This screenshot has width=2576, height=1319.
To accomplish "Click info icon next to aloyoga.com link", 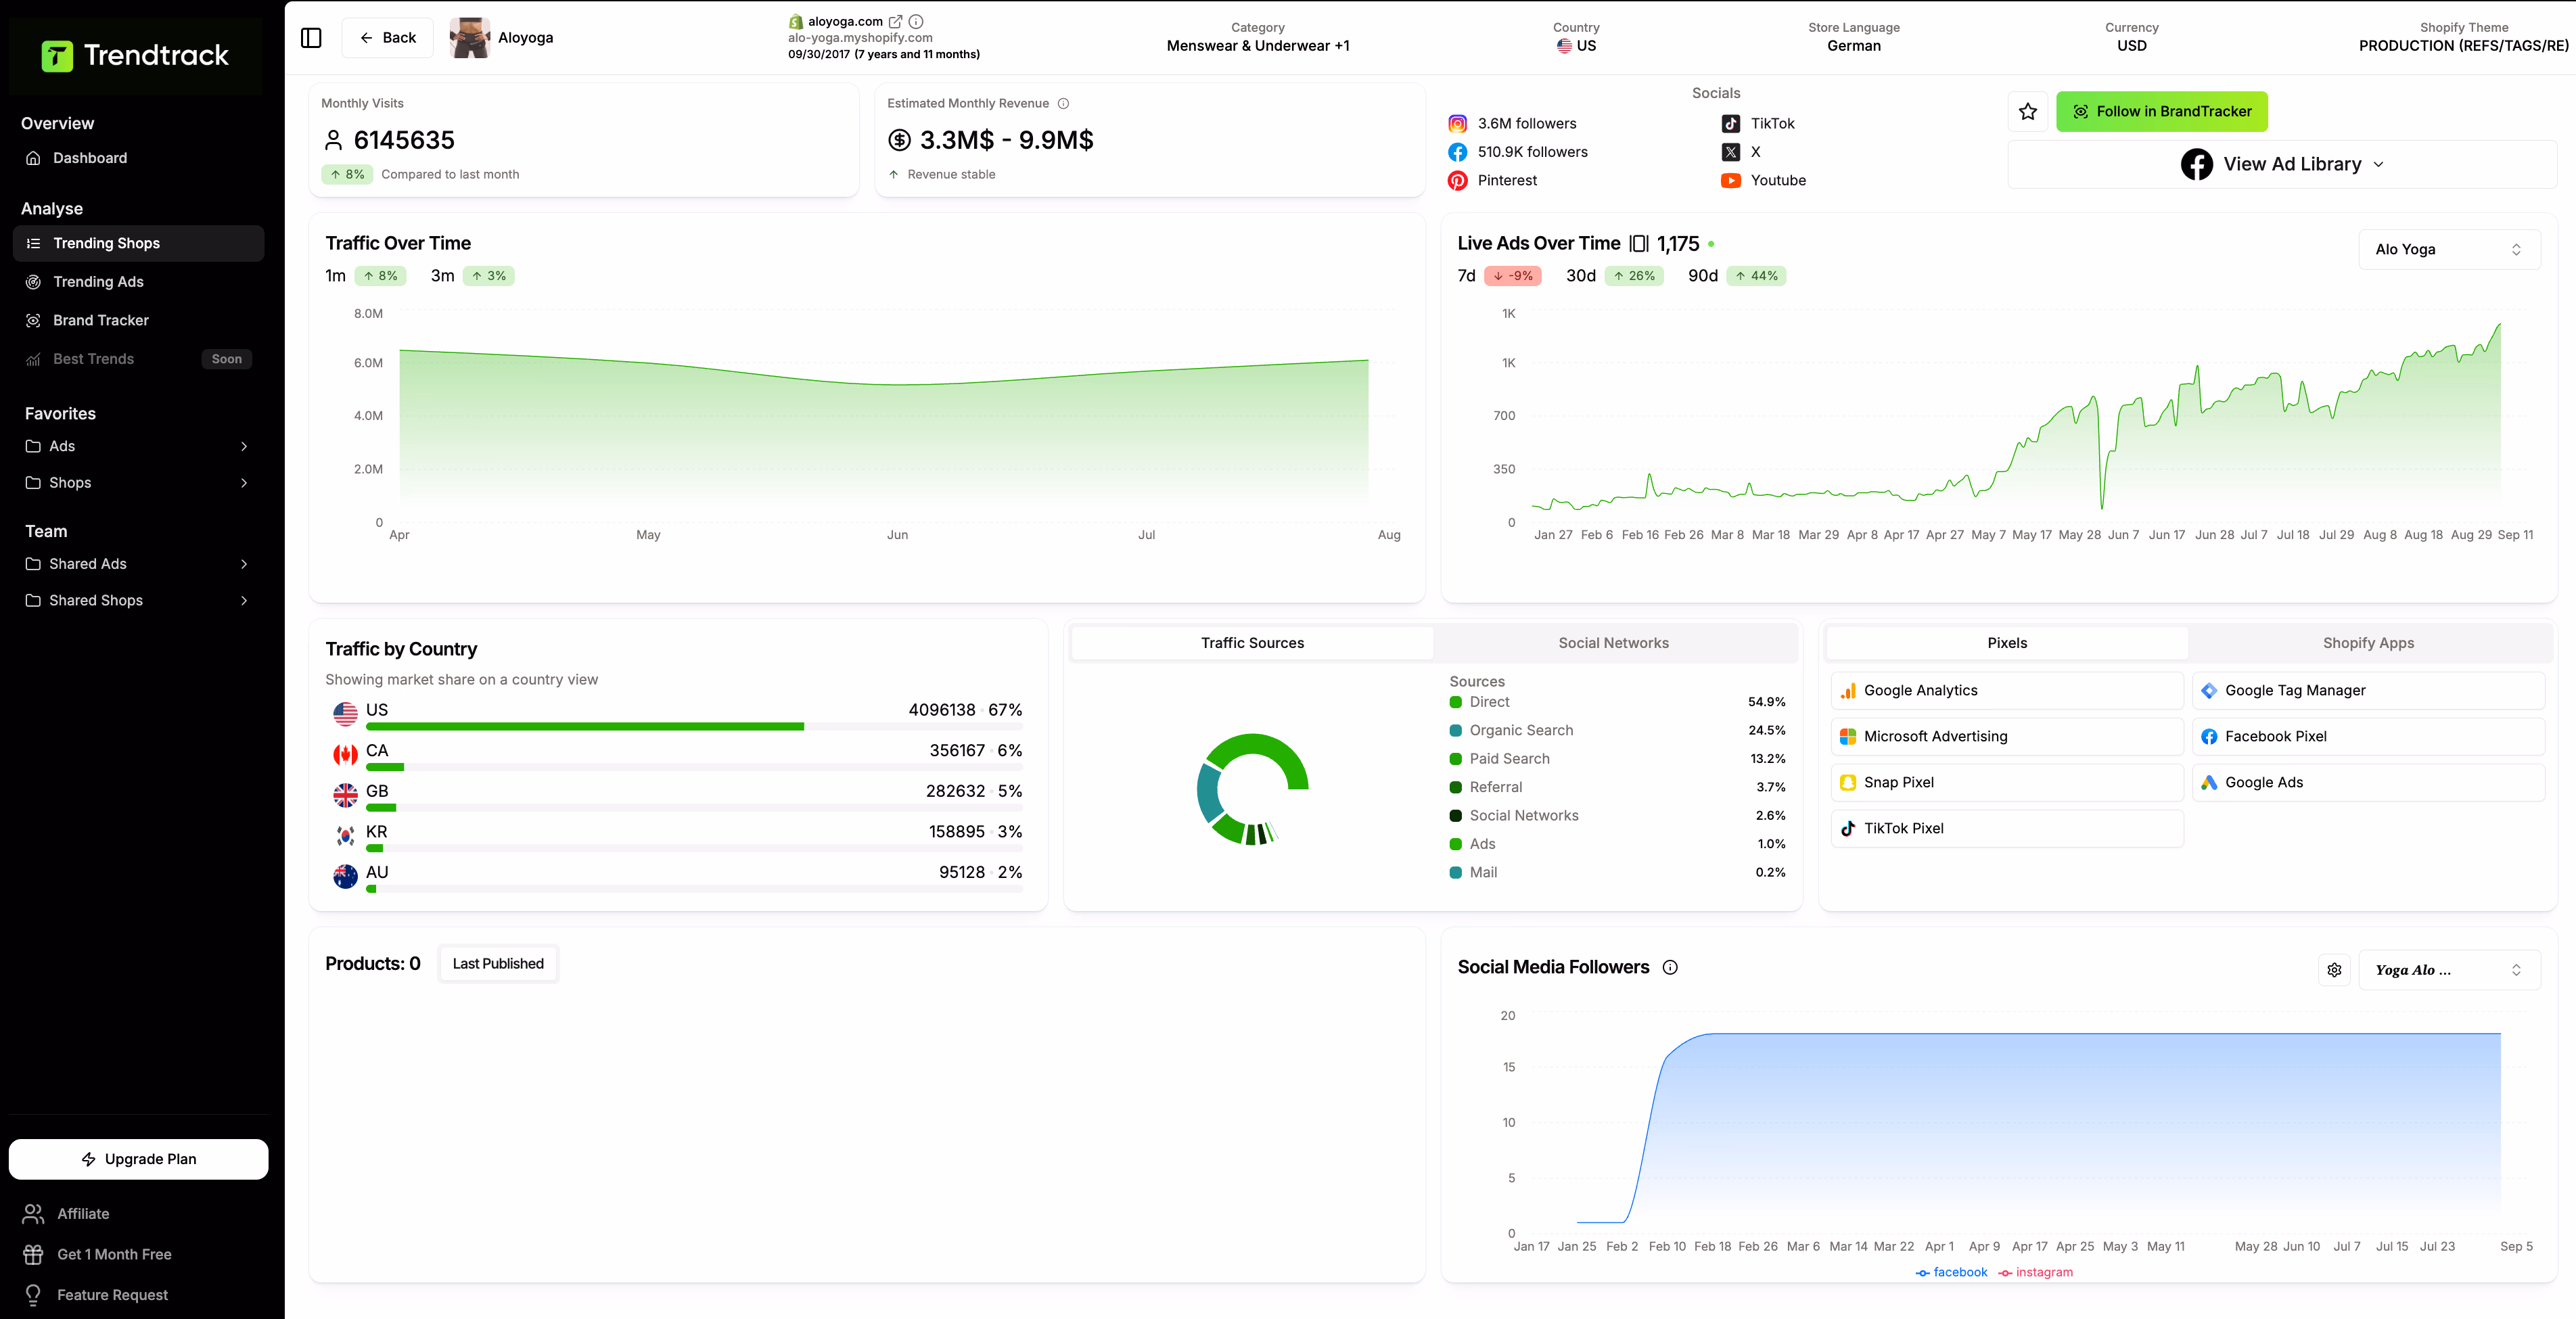I will point(916,21).
